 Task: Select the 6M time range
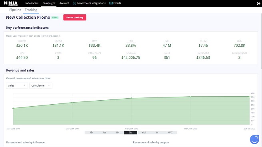tap(144, 133)
